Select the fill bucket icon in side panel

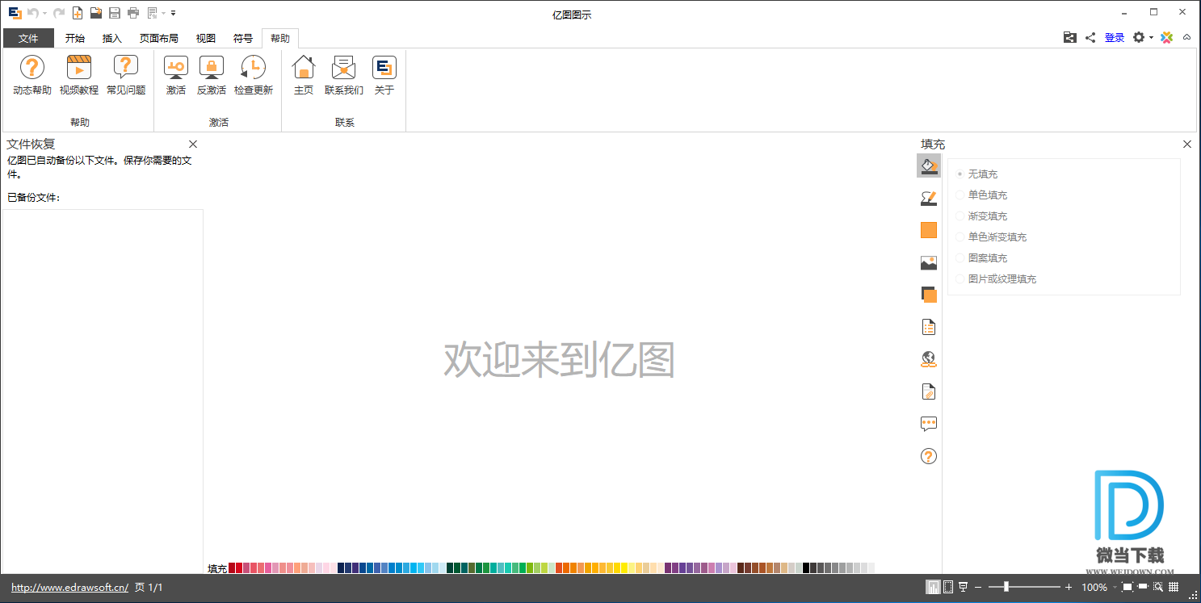pyautogui.click(x=929, y=166)
